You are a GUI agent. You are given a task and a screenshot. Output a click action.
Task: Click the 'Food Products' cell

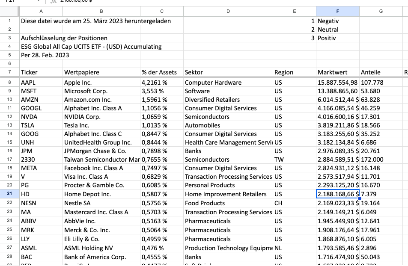[228, 203]
